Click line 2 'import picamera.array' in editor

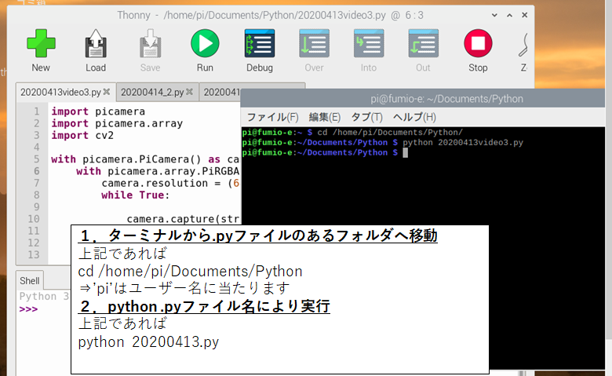[117, 123]
